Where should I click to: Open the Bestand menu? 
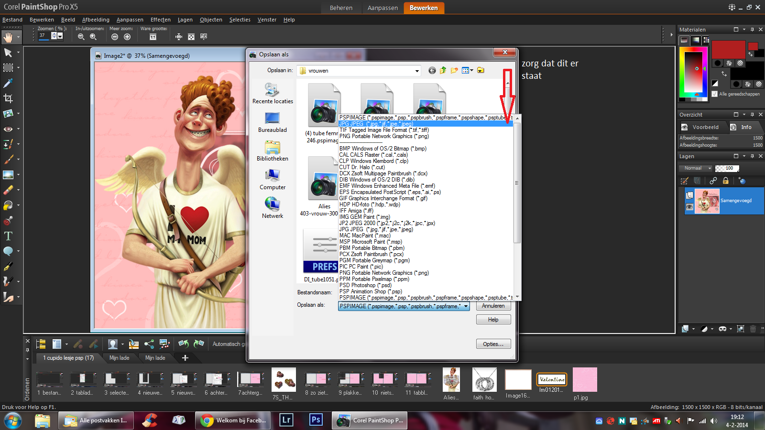pyautogui.click(x=12, y=20)
